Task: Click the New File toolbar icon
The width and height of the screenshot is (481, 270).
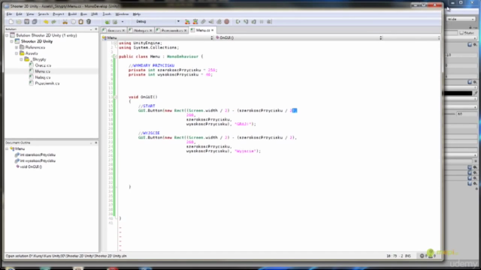Action: (11, 22)
